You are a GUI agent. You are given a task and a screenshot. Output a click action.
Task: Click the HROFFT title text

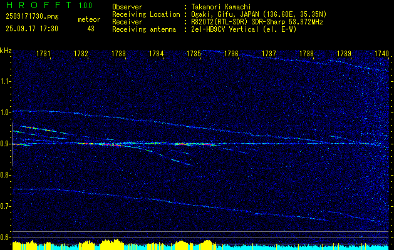click(39, 5)
